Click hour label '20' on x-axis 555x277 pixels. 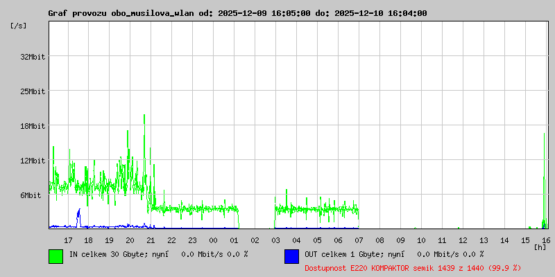point(130,240)
